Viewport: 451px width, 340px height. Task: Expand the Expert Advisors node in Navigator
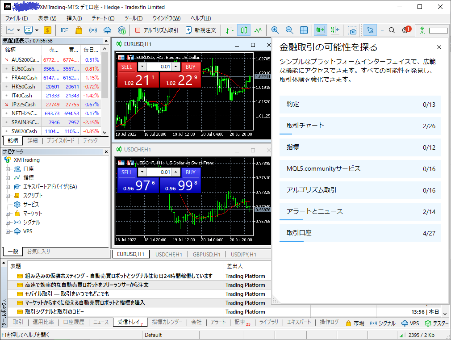click(x=8, y=187)
